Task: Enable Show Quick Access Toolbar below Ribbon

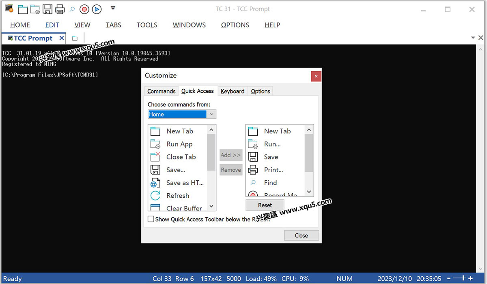Action: [x=151, y=219]
